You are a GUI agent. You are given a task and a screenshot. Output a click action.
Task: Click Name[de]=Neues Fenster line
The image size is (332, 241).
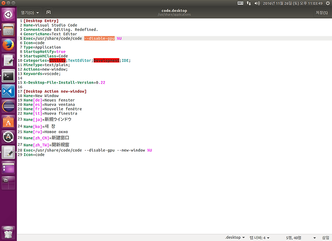[49, 100]
